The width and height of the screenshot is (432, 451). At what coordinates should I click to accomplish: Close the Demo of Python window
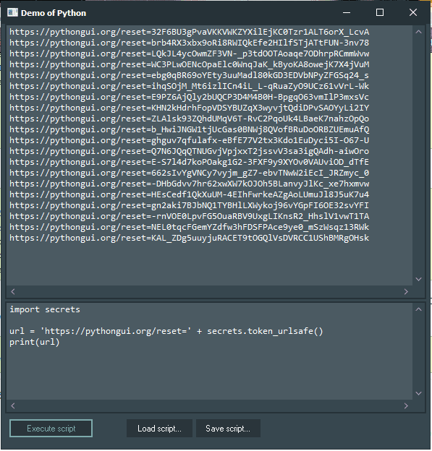[x=413, y=13]
